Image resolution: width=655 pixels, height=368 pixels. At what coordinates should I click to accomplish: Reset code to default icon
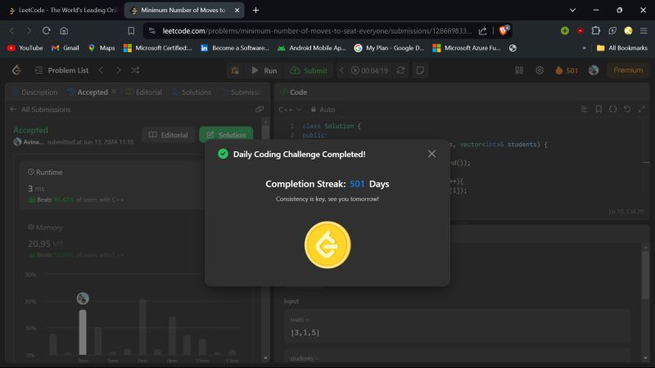tap(627, 110)
